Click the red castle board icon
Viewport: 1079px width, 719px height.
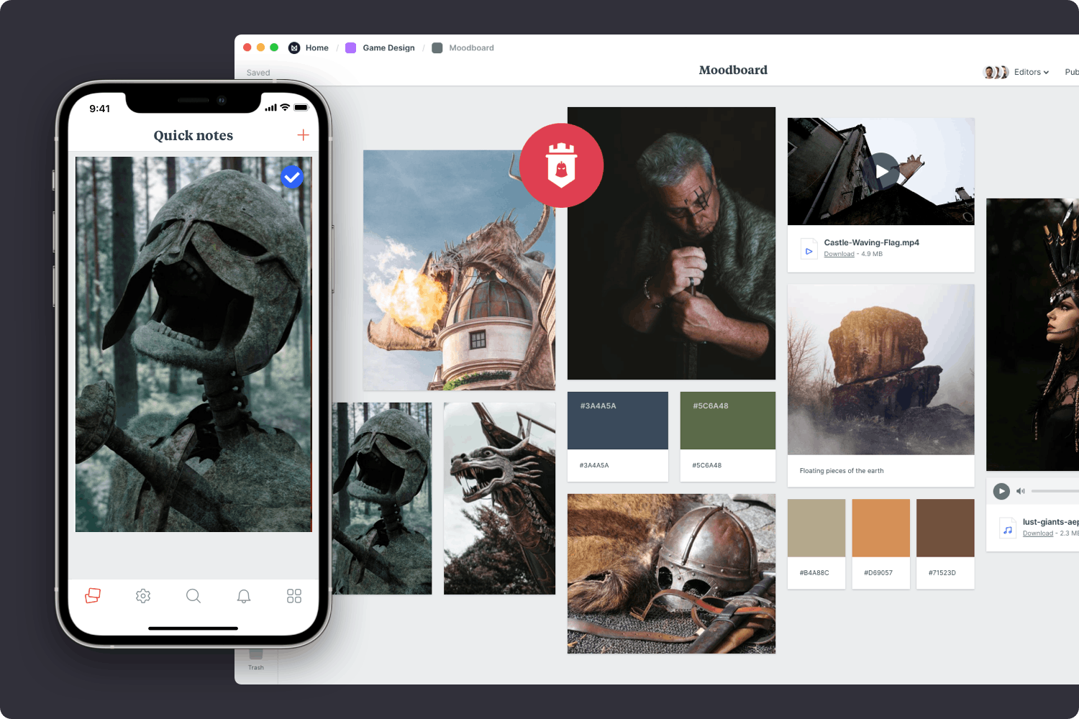[x=561, y=165]
